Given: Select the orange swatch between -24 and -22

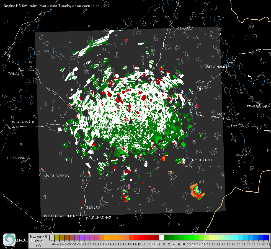Looking at the screenshot, I should 107,237.
